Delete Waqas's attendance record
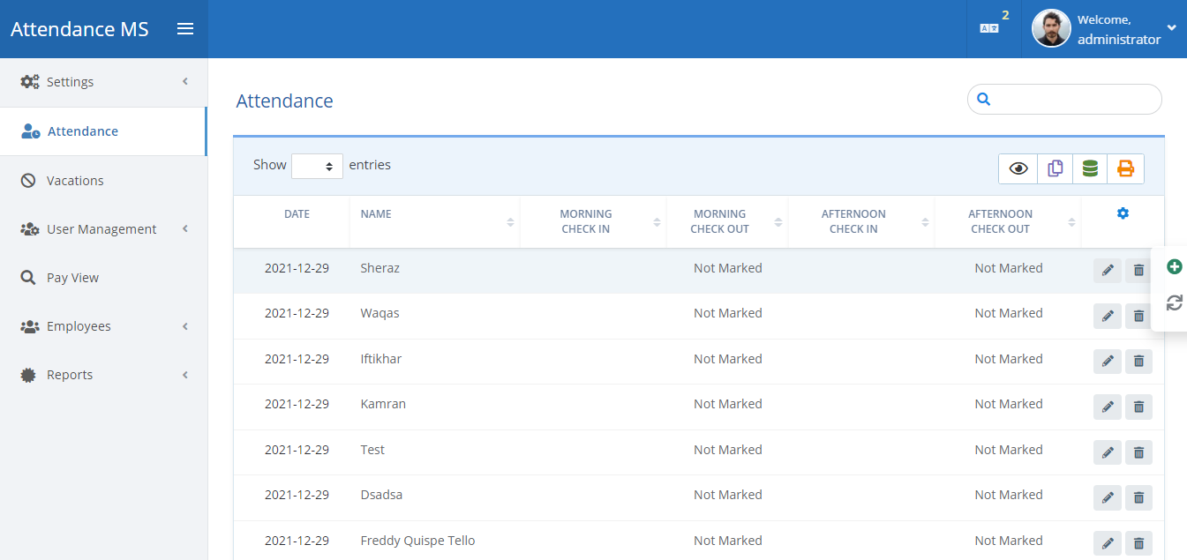Image resolution: width=1187 pixels, height=560 pixels. (1138, 316)
